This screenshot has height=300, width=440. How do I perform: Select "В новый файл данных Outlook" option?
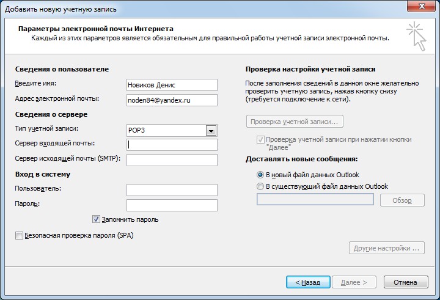261,175
